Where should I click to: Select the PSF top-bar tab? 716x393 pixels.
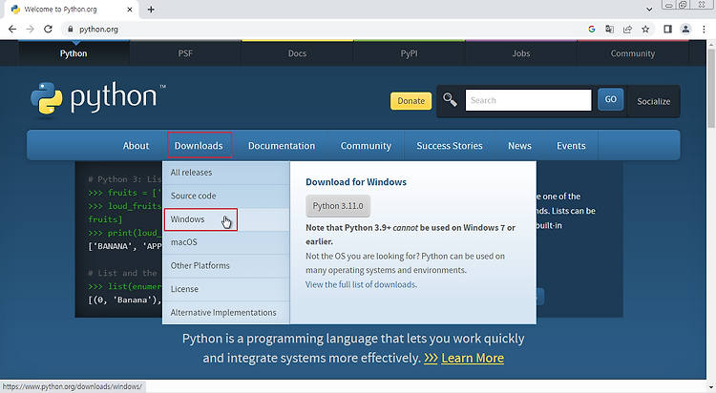tap(185, 53)
